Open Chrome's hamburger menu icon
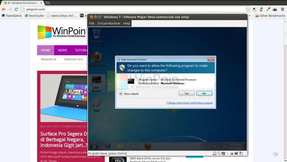 (283, 9)
